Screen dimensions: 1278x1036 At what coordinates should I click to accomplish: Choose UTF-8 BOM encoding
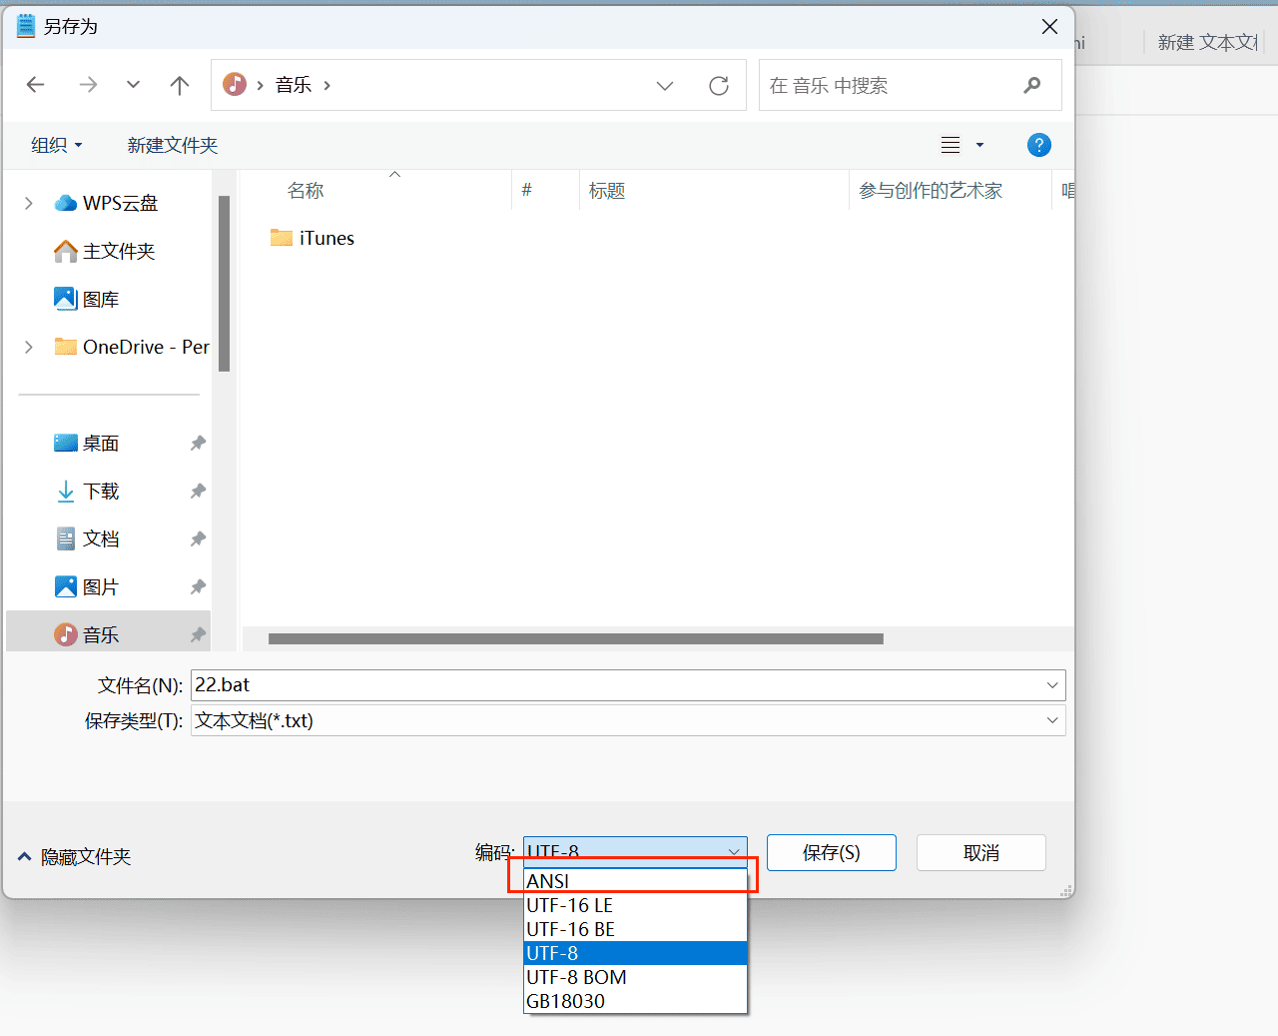coord(636,977)
